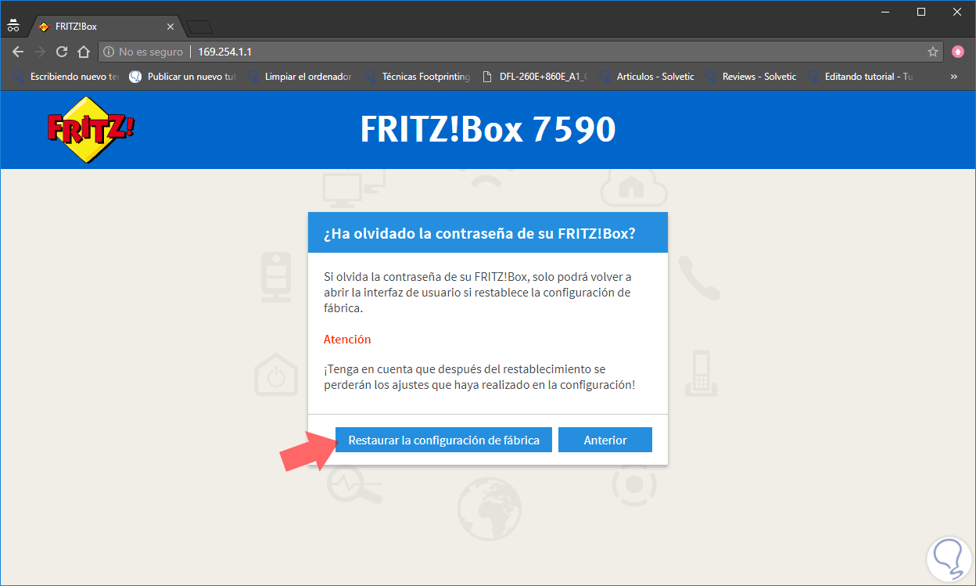The image size is (976, 586).
Task: Click Restaurar la configuración de fábrica button
Action: click(443, 440)
